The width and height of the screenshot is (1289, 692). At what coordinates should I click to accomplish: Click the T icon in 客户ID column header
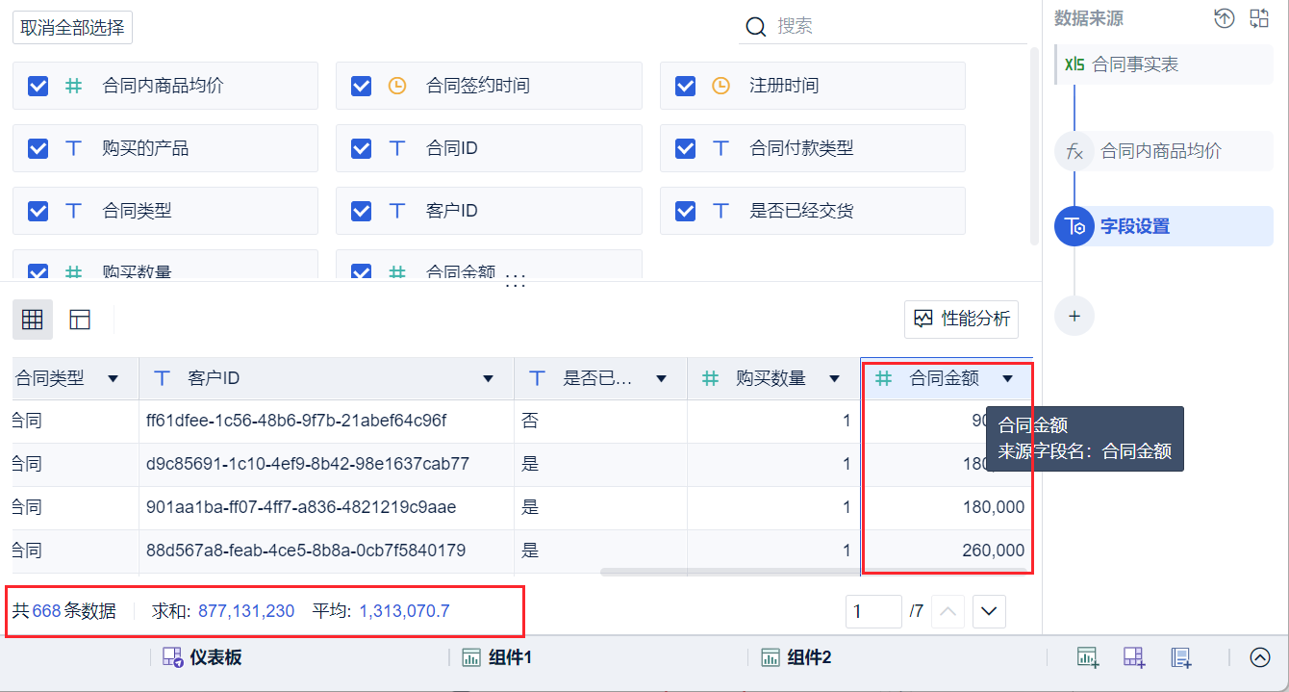(163, 378)
